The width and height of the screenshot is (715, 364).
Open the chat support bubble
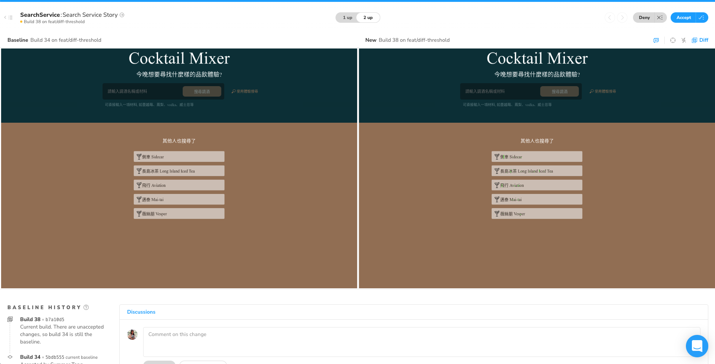tap(696, 346)
